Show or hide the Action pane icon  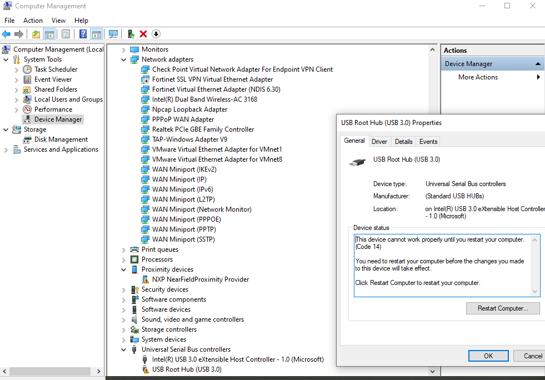click(96, 34)
